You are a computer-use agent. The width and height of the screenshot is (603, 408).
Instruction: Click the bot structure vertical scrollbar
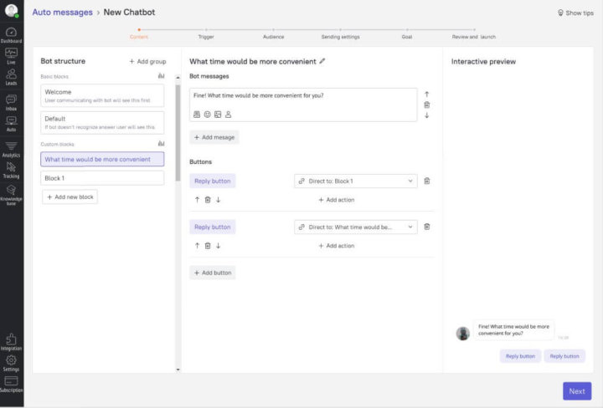[177, 134]
